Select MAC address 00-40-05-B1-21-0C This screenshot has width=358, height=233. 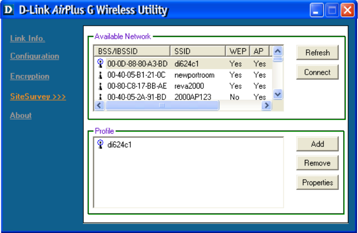click(136, 75)
